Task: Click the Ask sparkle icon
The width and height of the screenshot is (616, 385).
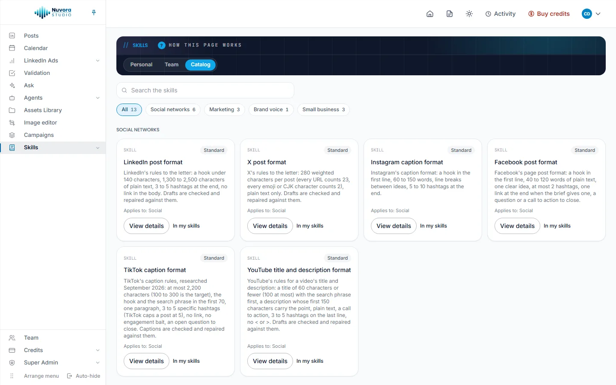Action: point(12,85)
